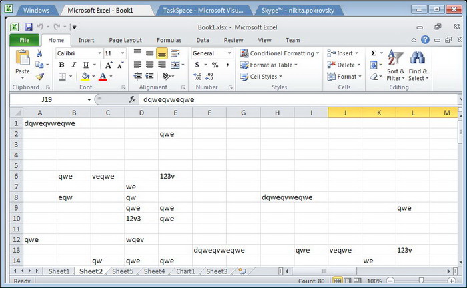Click the AutoSum sigma icon
The height and width of the screenshot is (288, 467).
tap(374, 53)
